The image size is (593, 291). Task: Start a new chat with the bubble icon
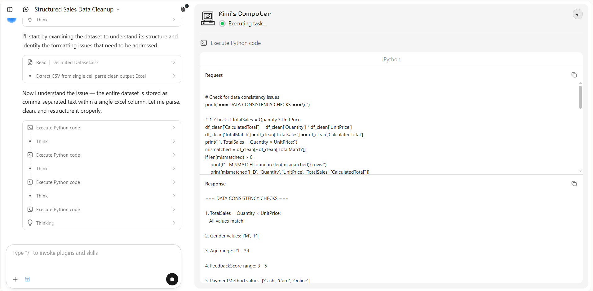[26, 10]
